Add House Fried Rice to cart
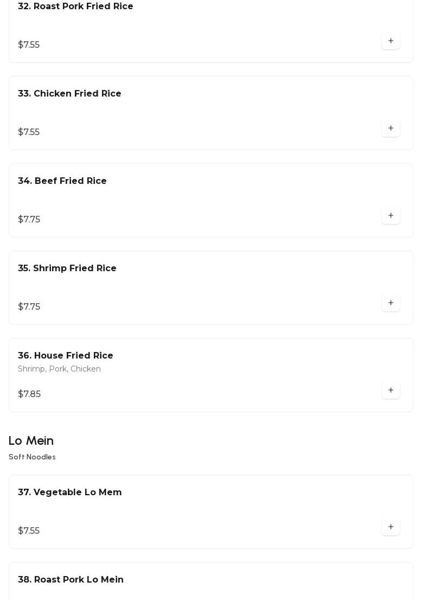 click(x=391, y=390)
